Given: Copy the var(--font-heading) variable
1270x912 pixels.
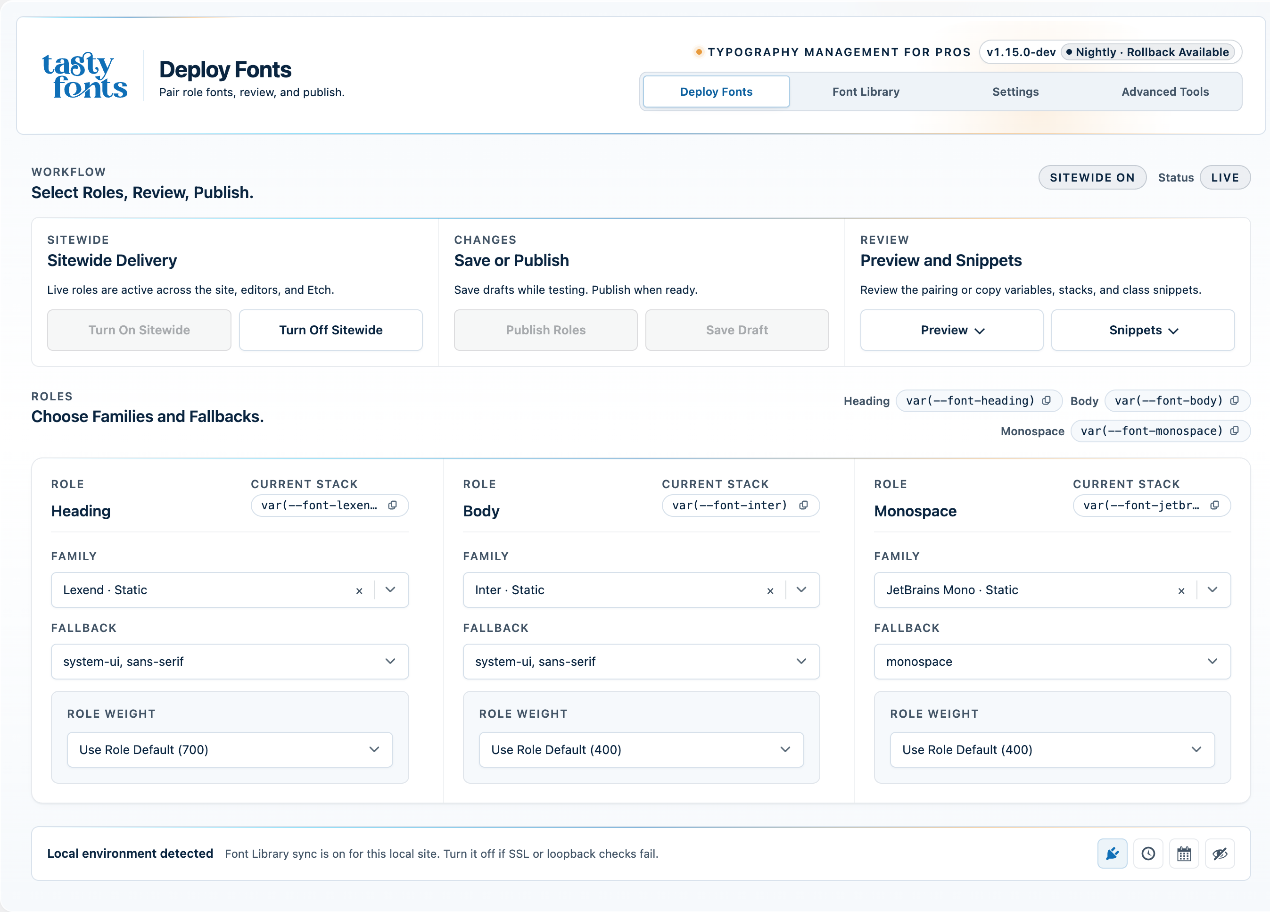Looking at the screenshot, I should point(1046,400).
